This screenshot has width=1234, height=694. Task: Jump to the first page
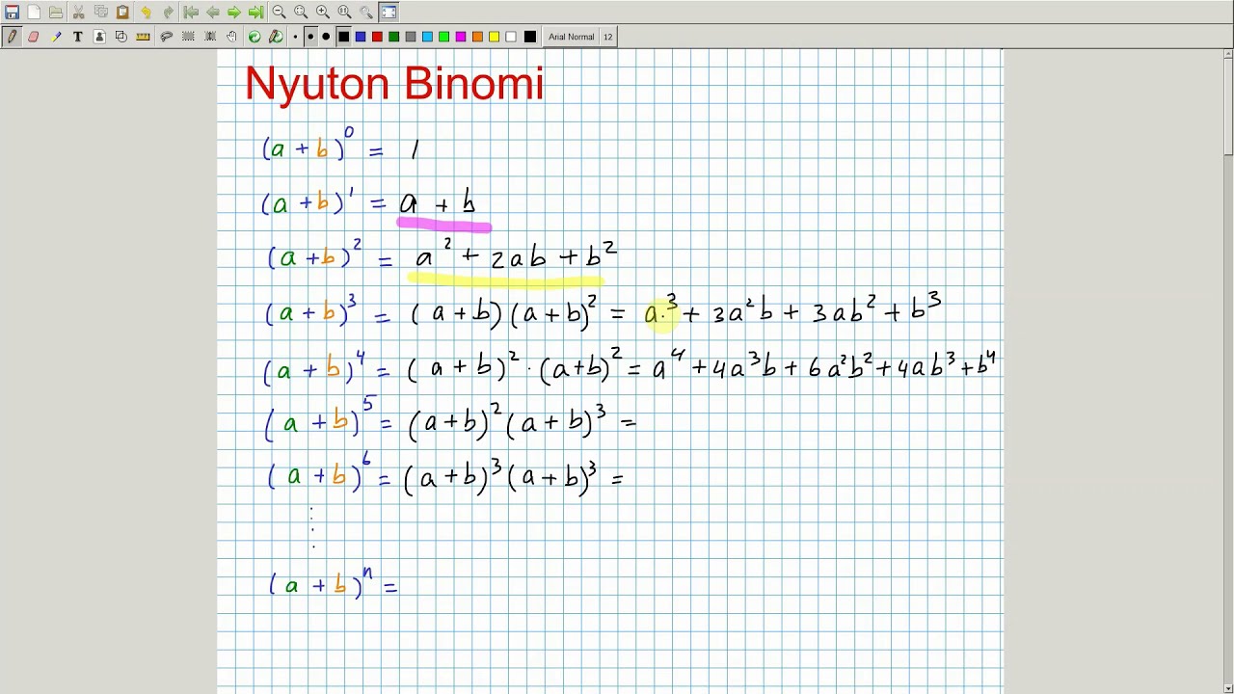tap(191, 13)
